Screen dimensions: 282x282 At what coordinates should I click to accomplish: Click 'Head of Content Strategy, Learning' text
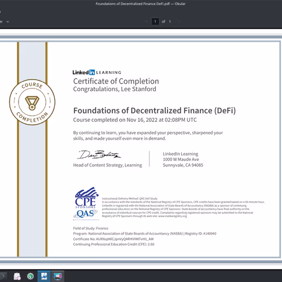tap(108, 165)
